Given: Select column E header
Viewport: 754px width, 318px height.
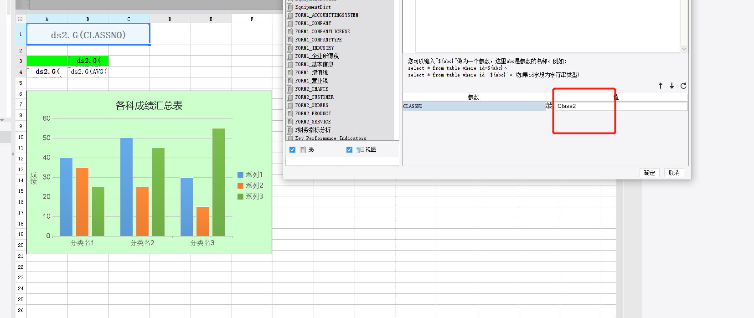Looking at the screenshot, I should pyautogui.click(x=211, y=19).
